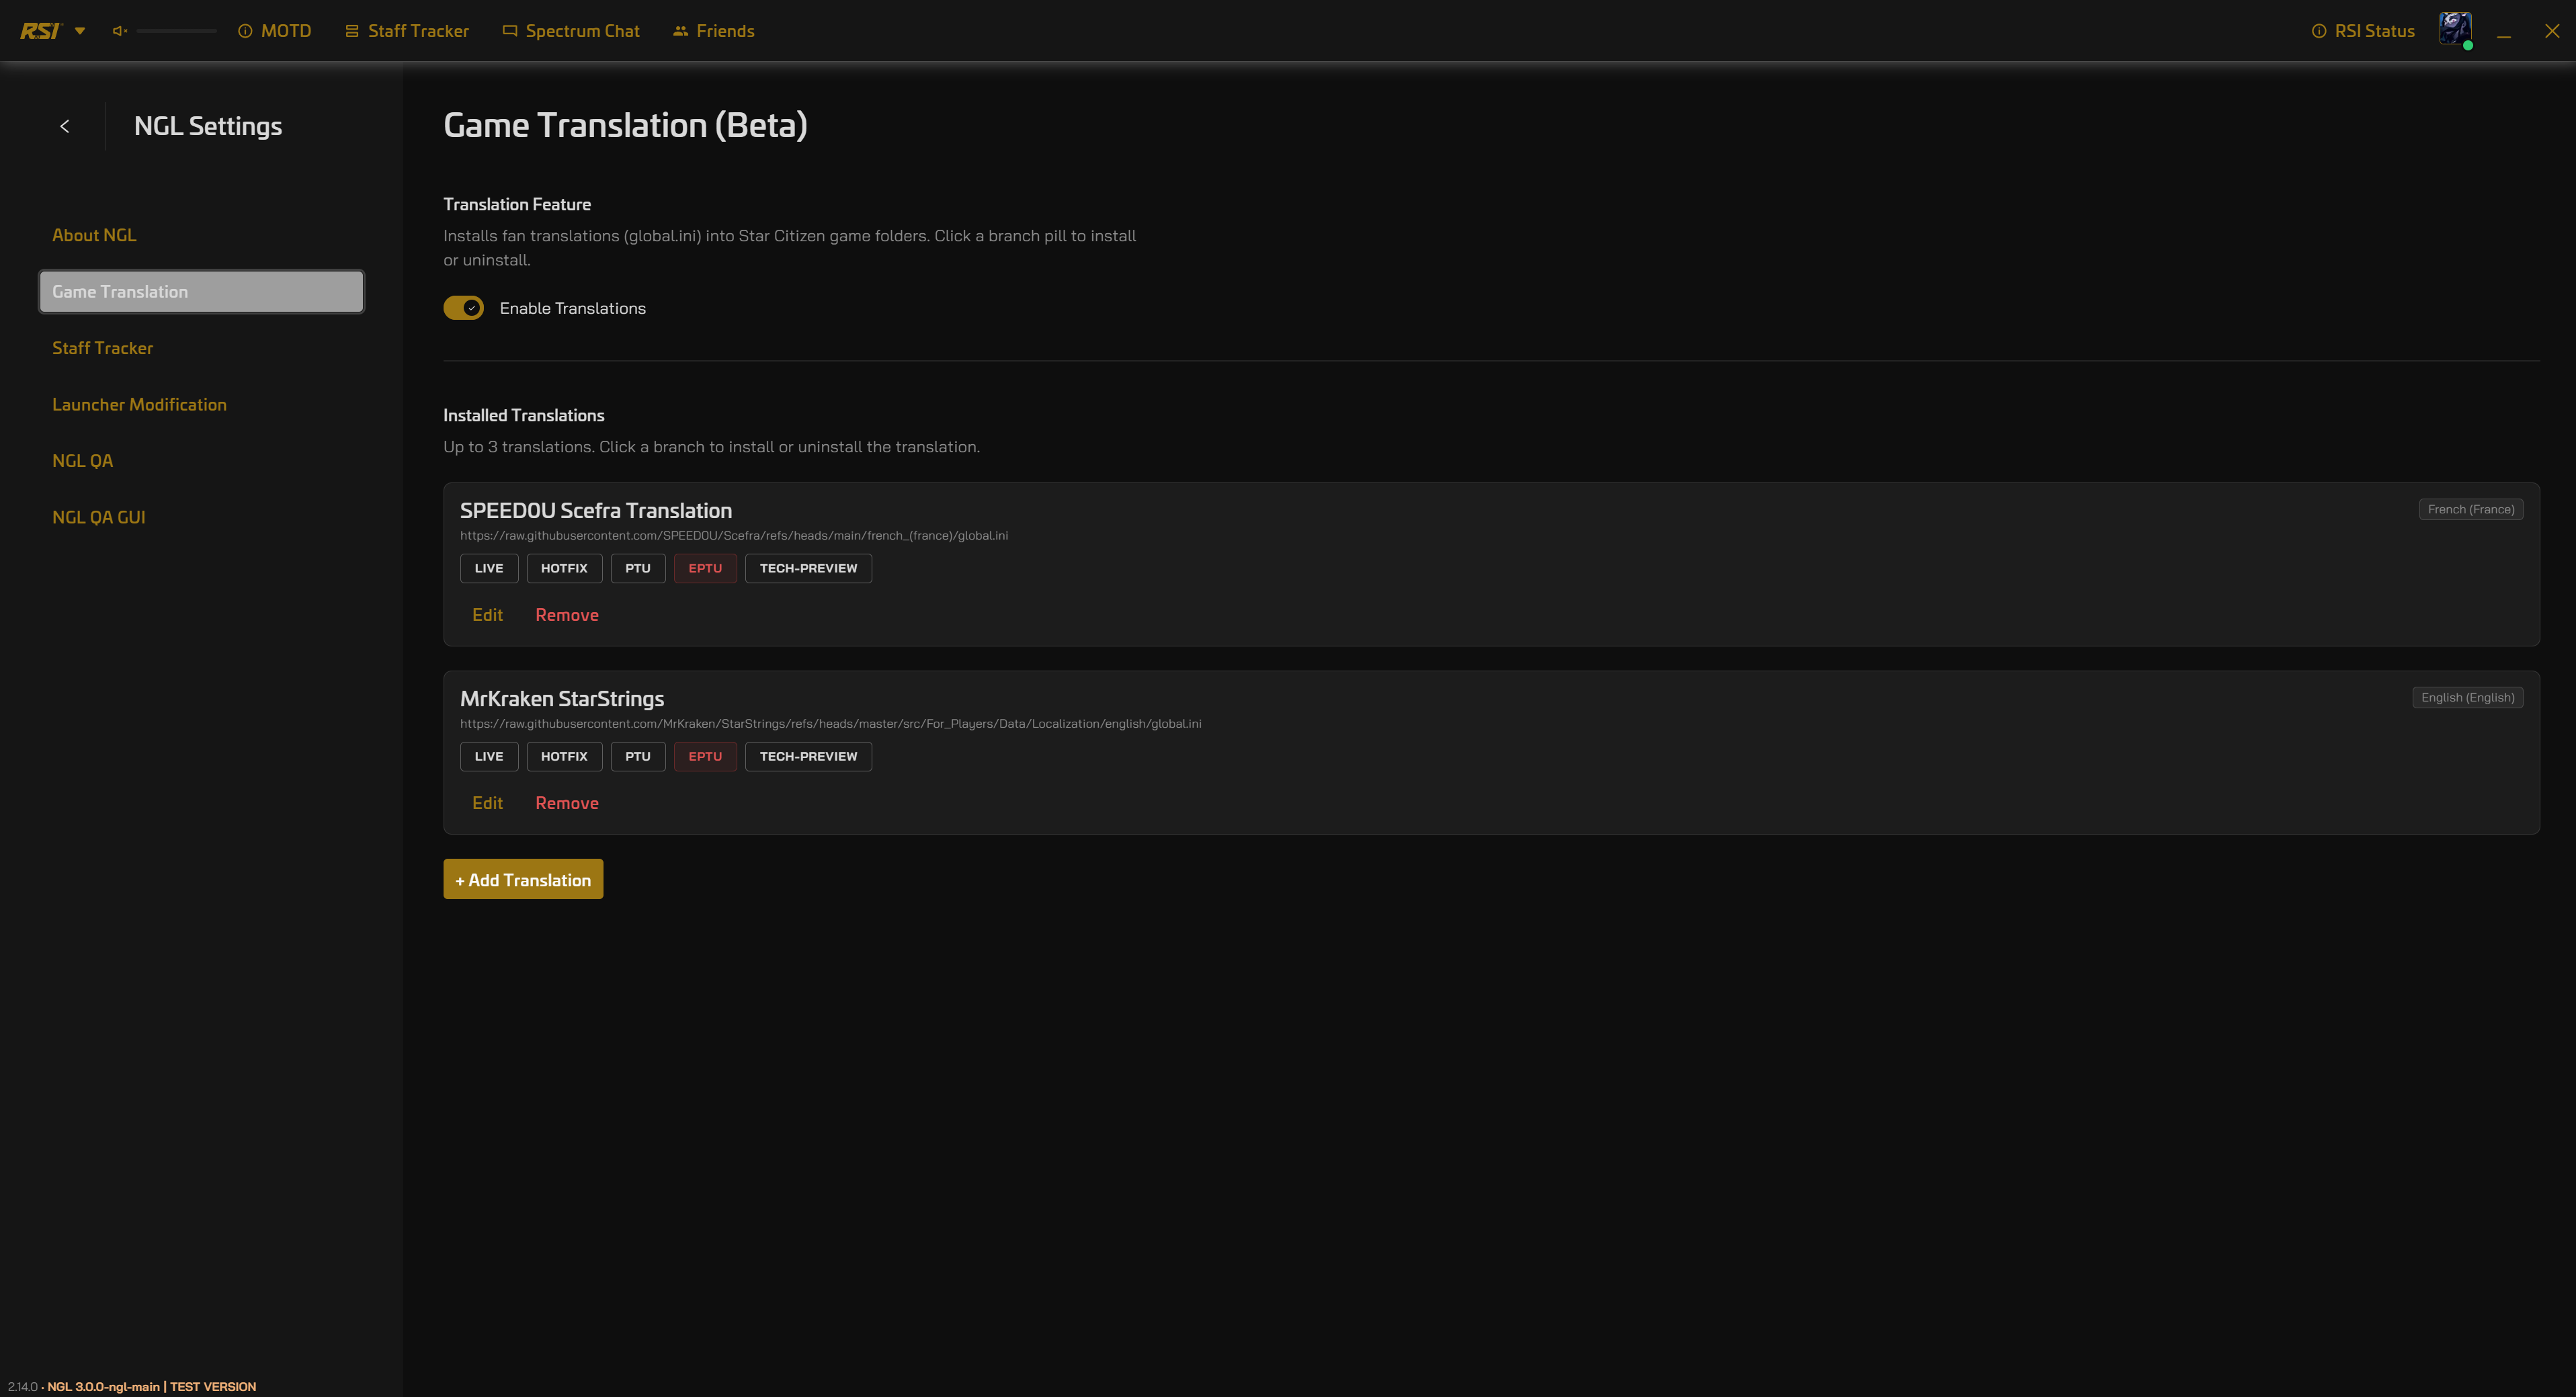Open the About NGL settings section
Image resolution: width=2576 pixels, height=1397 pixels.
click(94, 235)
